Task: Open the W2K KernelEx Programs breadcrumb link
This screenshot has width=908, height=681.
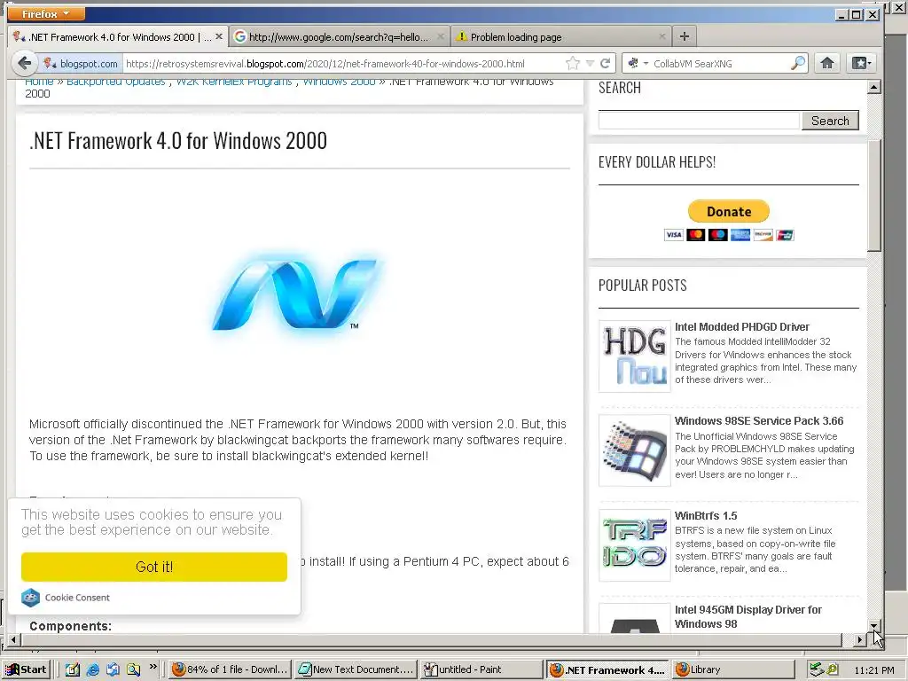Action: 234,82
